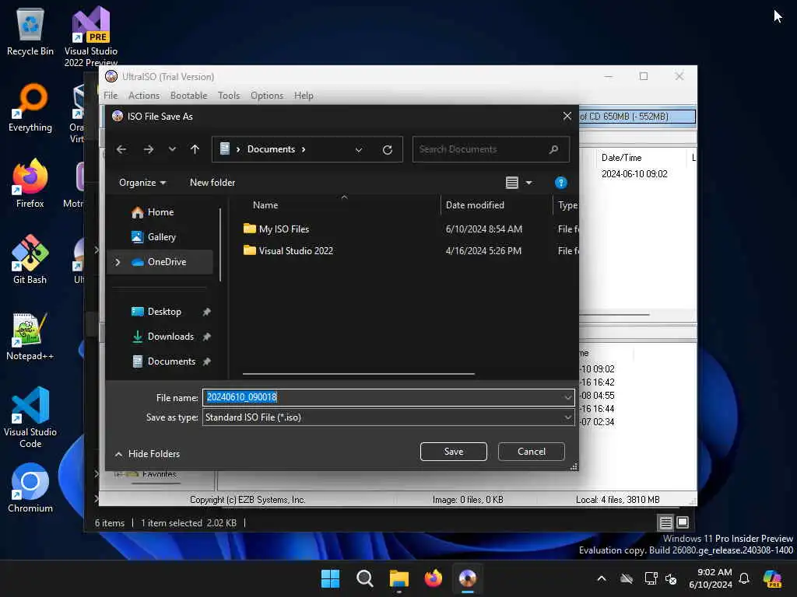Open the Firefox desktop icon

30,183
